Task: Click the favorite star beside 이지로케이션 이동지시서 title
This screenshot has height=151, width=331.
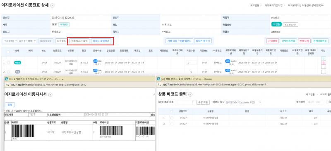Action: pos(50,95)
